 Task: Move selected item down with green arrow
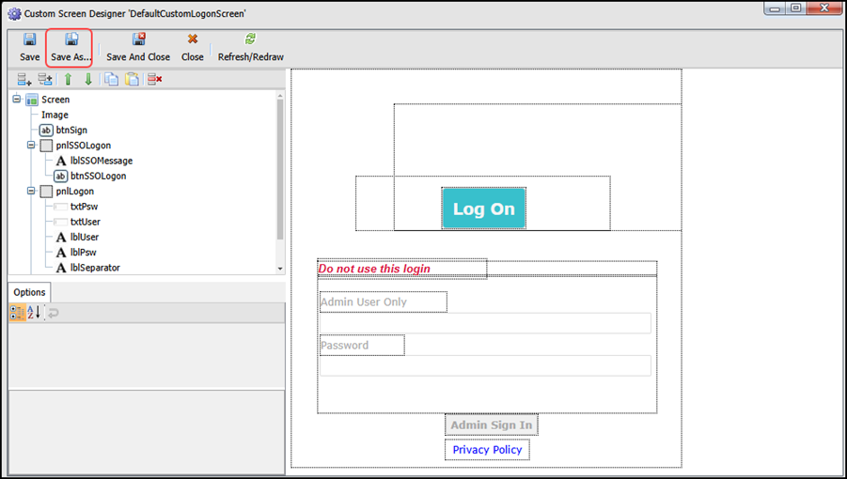click(x=88, y=80)
